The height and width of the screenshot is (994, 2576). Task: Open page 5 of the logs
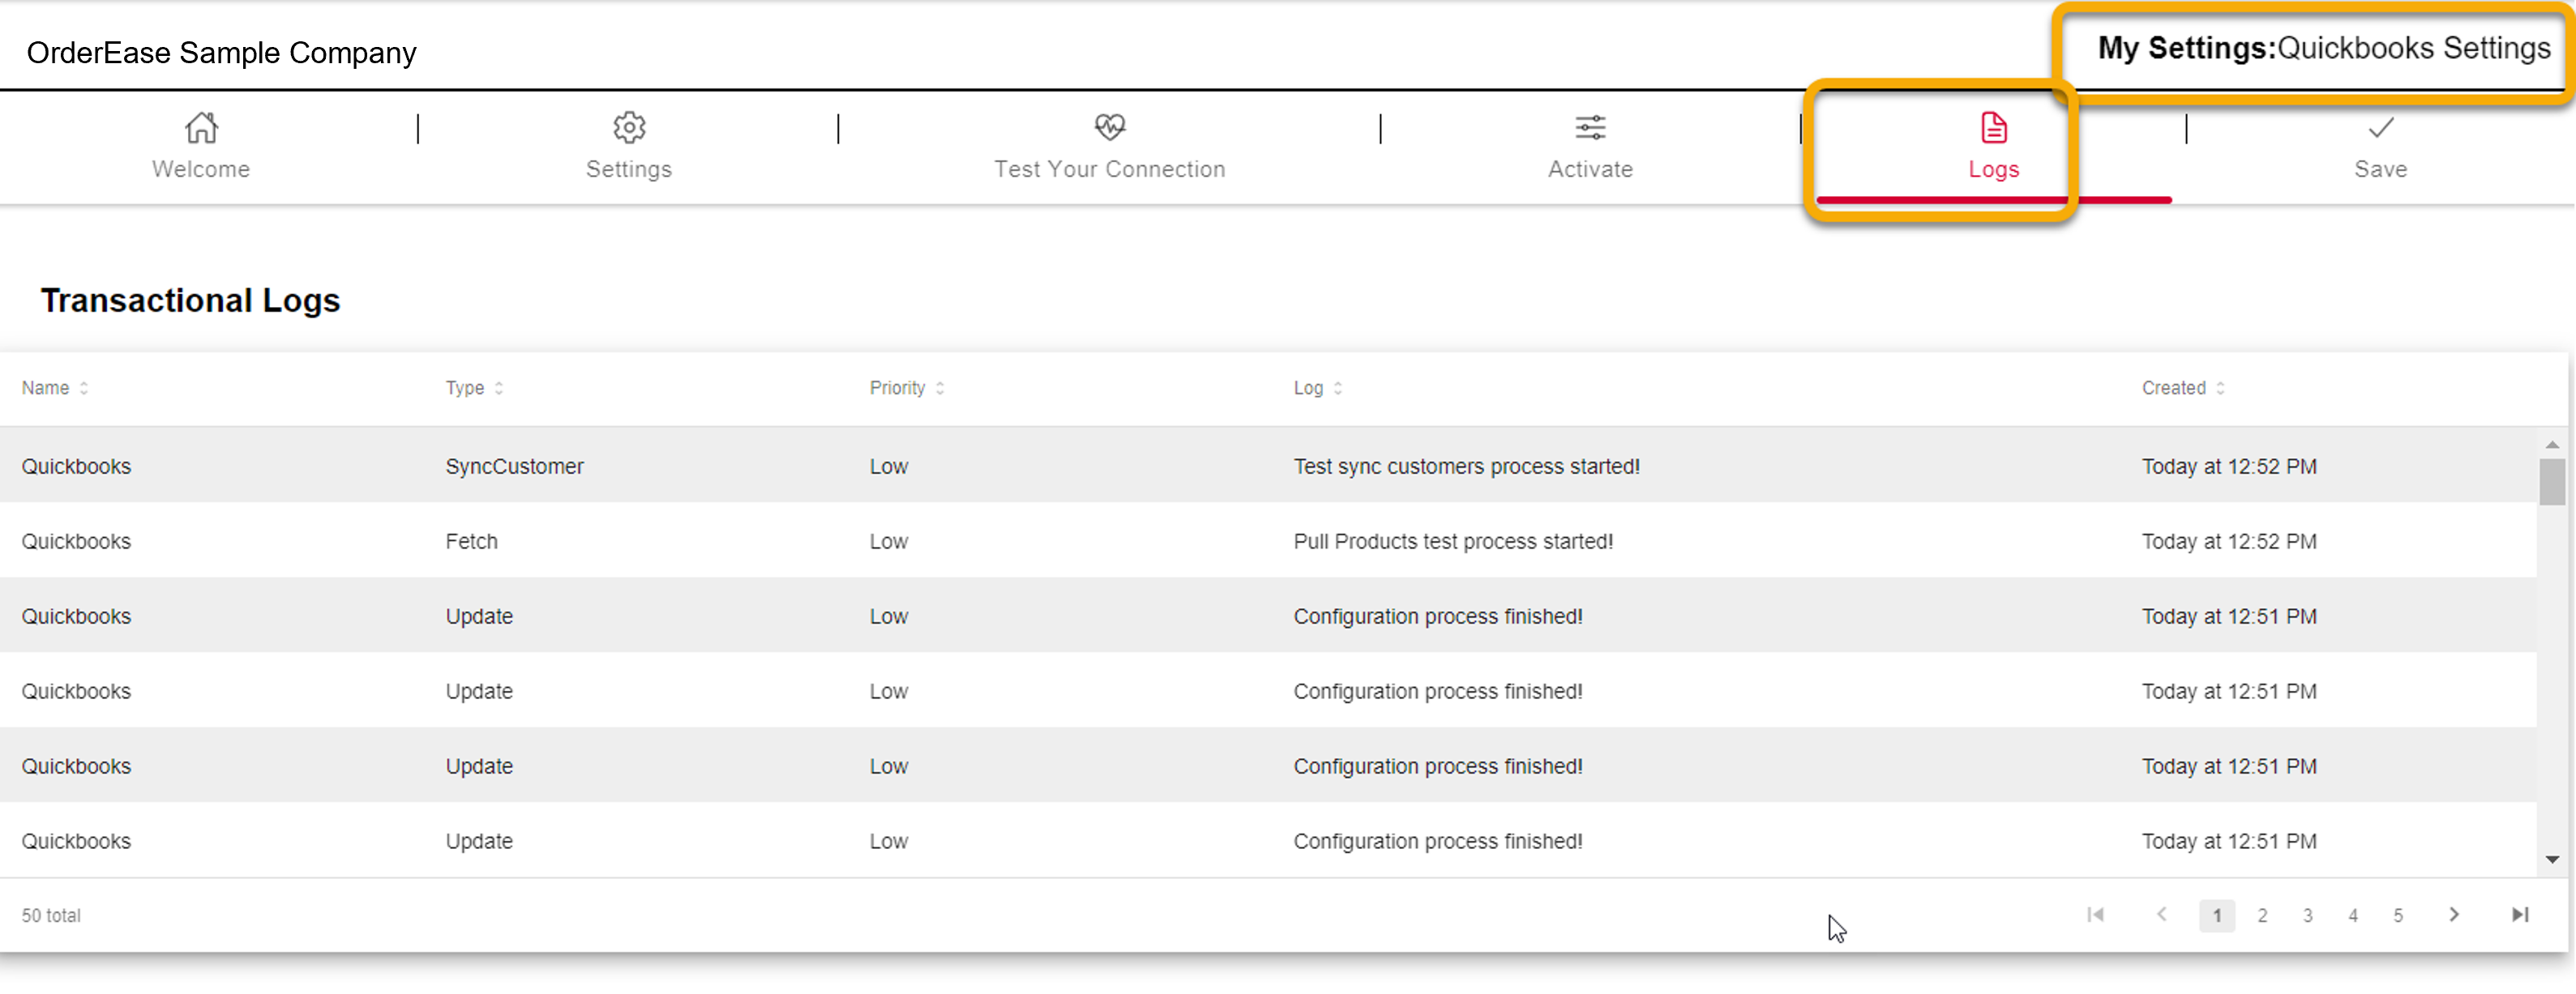[2398, 915]
